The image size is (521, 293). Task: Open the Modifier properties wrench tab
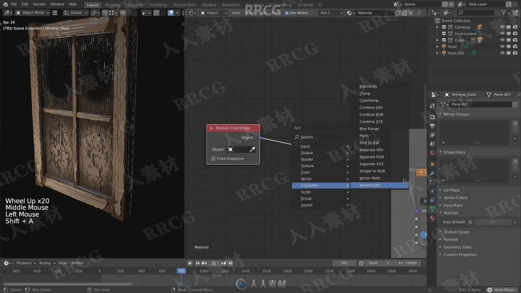coord(433,173)
